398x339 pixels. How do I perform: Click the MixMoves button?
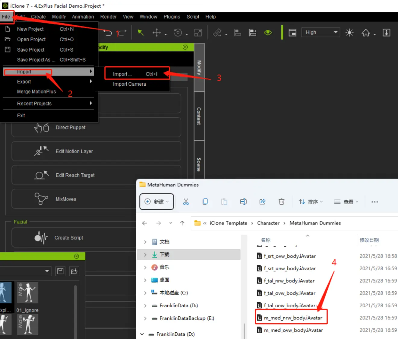point(74,199)
